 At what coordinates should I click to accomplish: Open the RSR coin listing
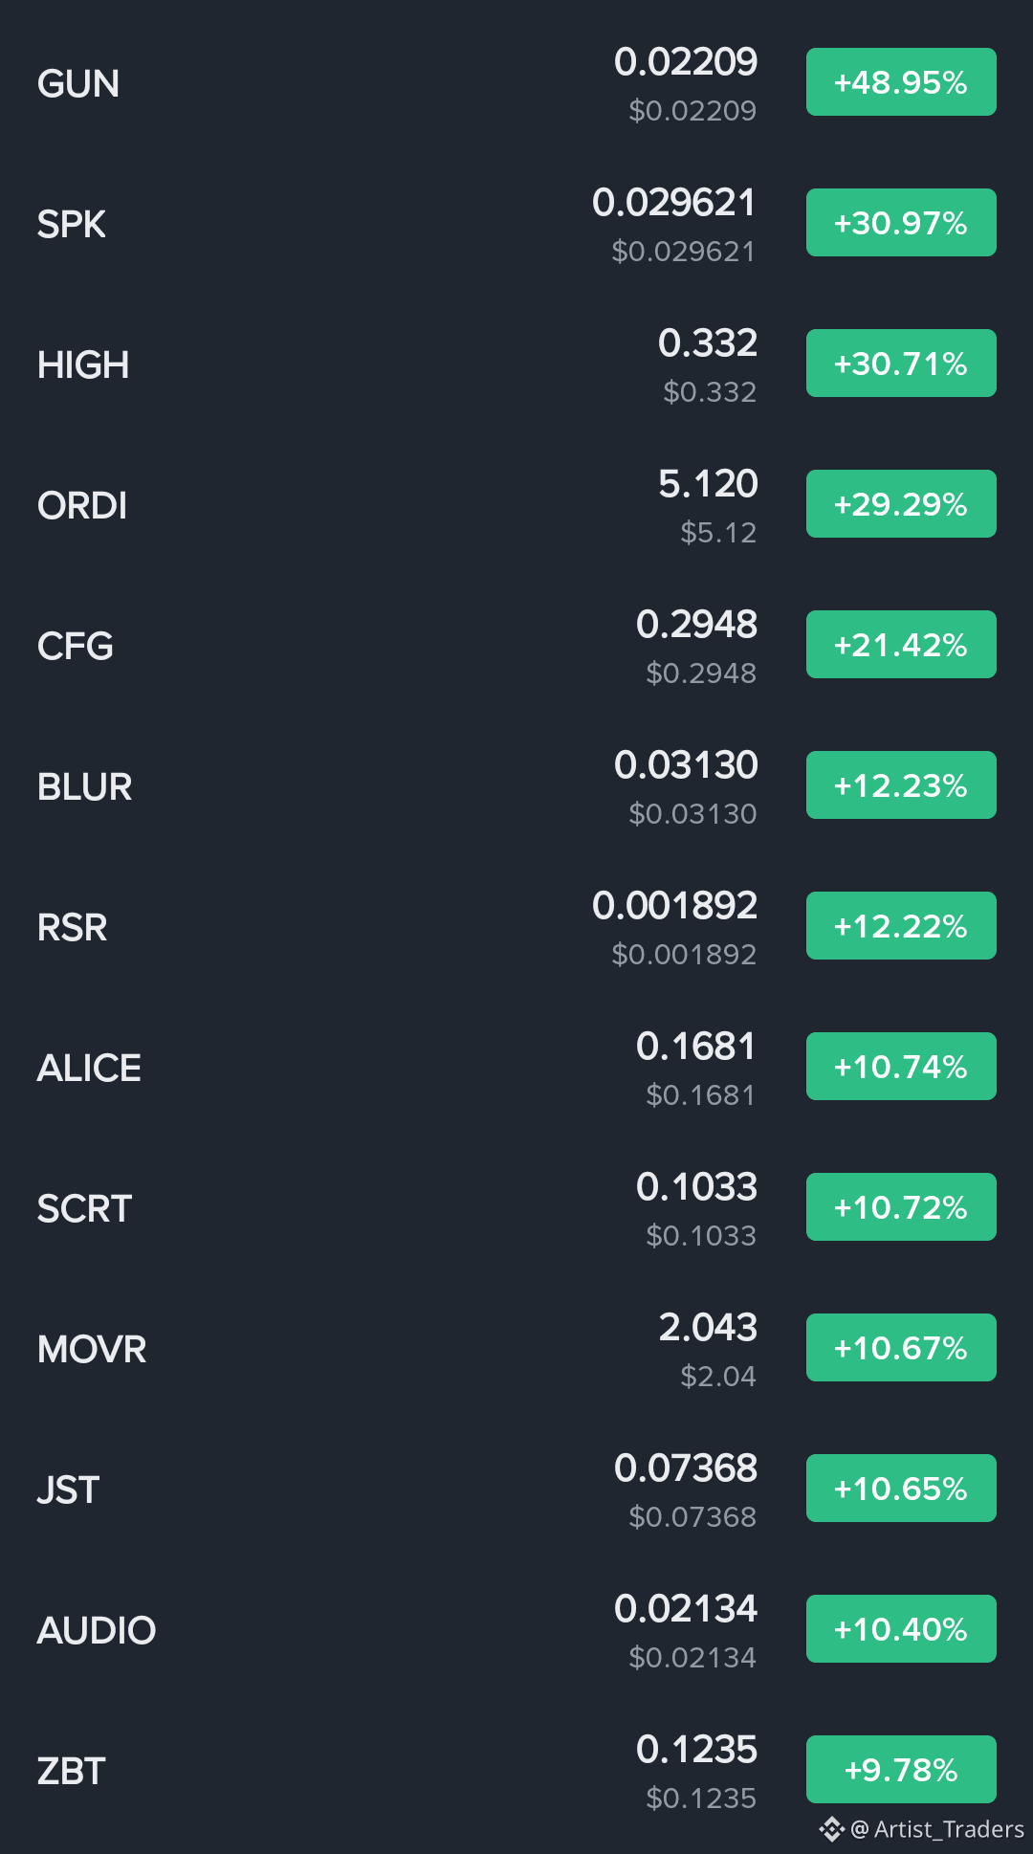pyautogui.click(x=516, y=927)
